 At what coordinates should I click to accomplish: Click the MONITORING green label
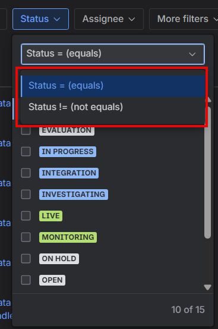[68, 237]
